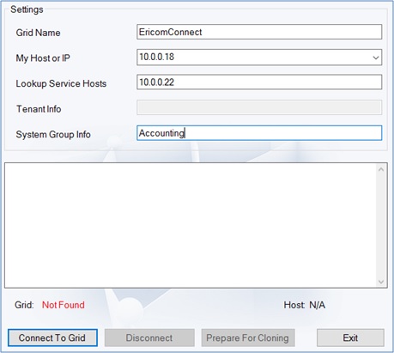394x353 pixels.
Task: Click the 10.0.0.18 combo box text
Action: coord(156,57)
